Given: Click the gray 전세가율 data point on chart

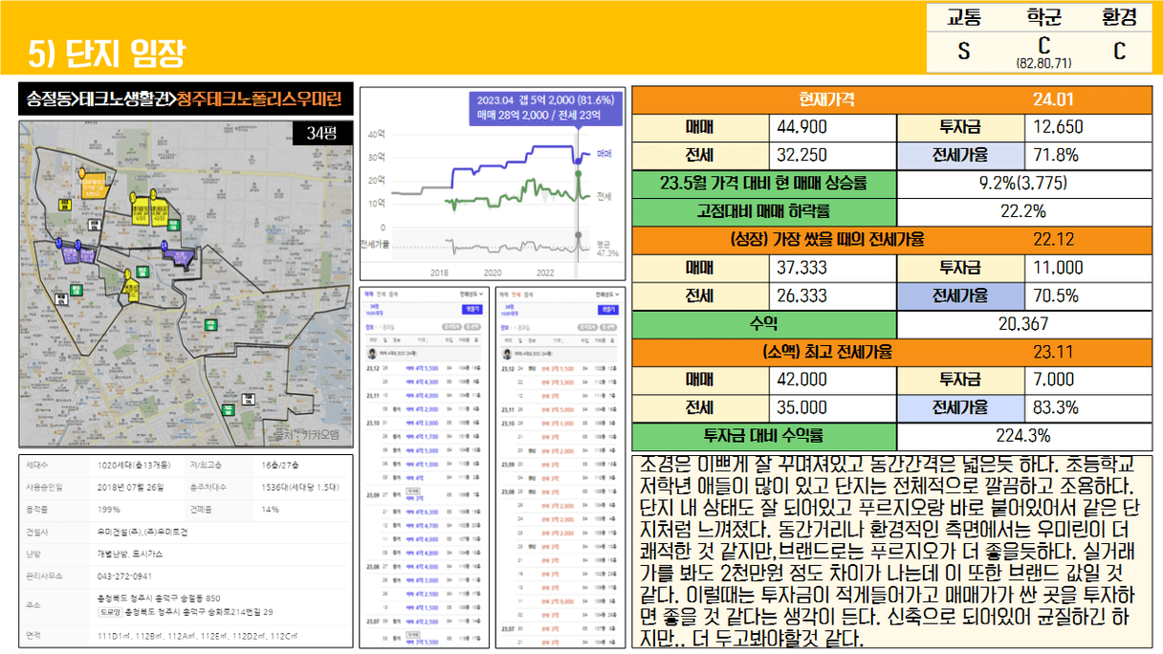Looking at the screenshot, I should coord(578,234).
